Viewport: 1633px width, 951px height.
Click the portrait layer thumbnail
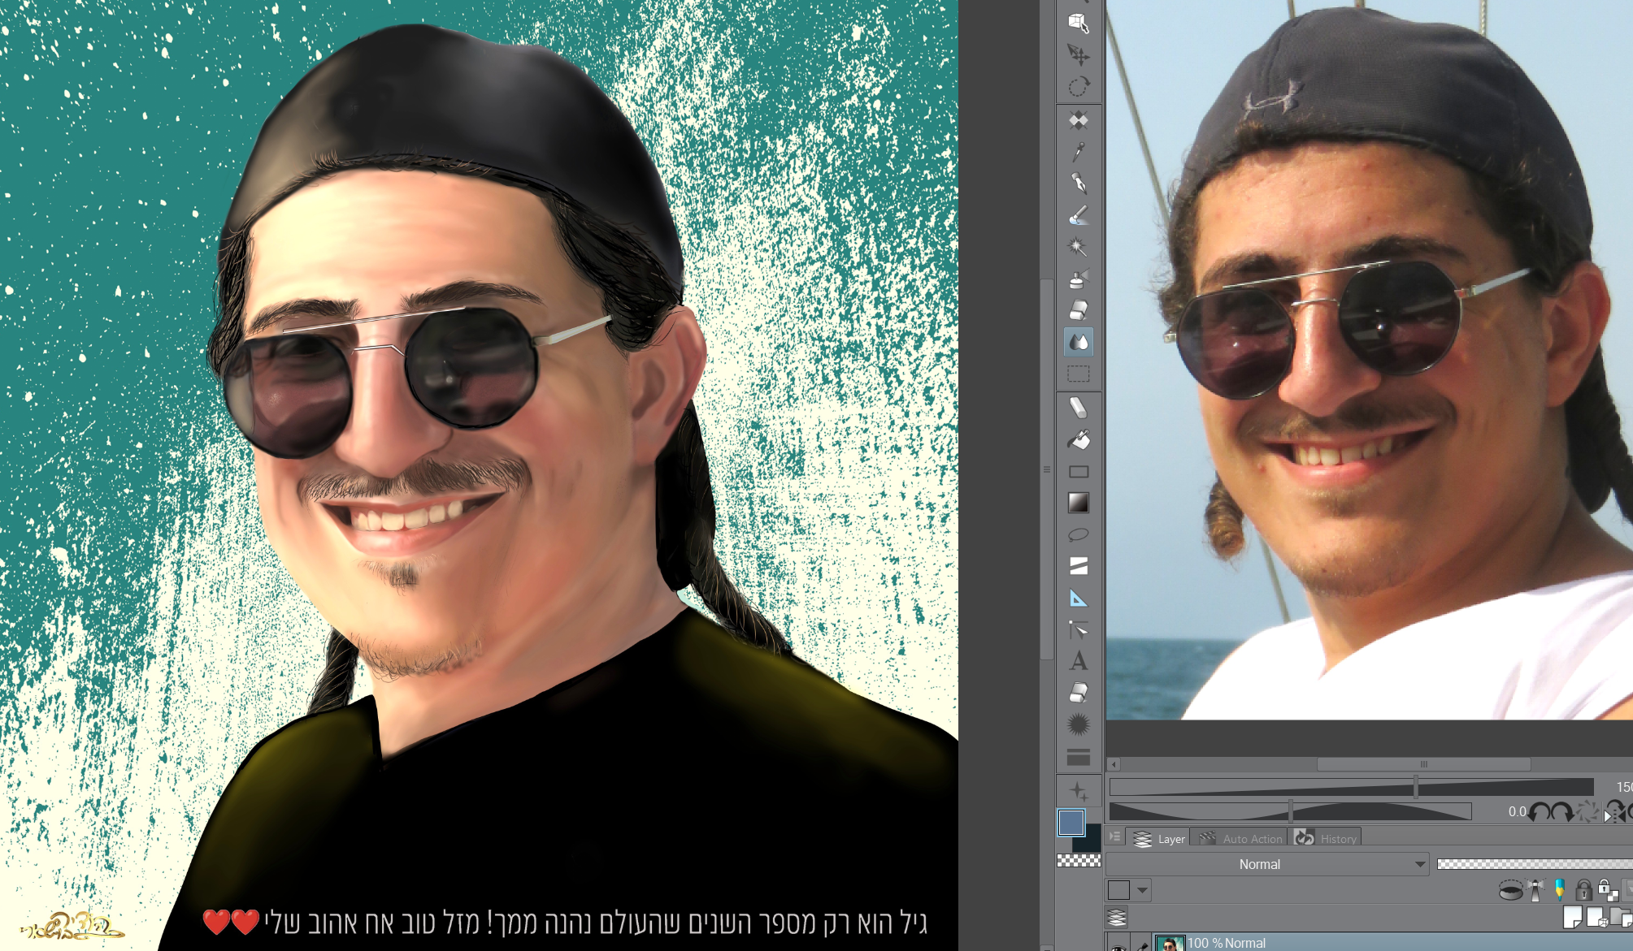tap(1170, 947)
